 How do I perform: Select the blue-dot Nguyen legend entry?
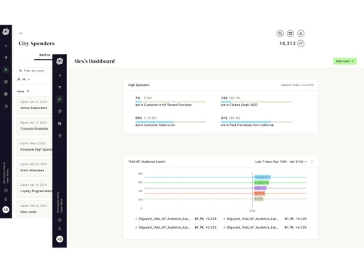(x=176, y=219)
